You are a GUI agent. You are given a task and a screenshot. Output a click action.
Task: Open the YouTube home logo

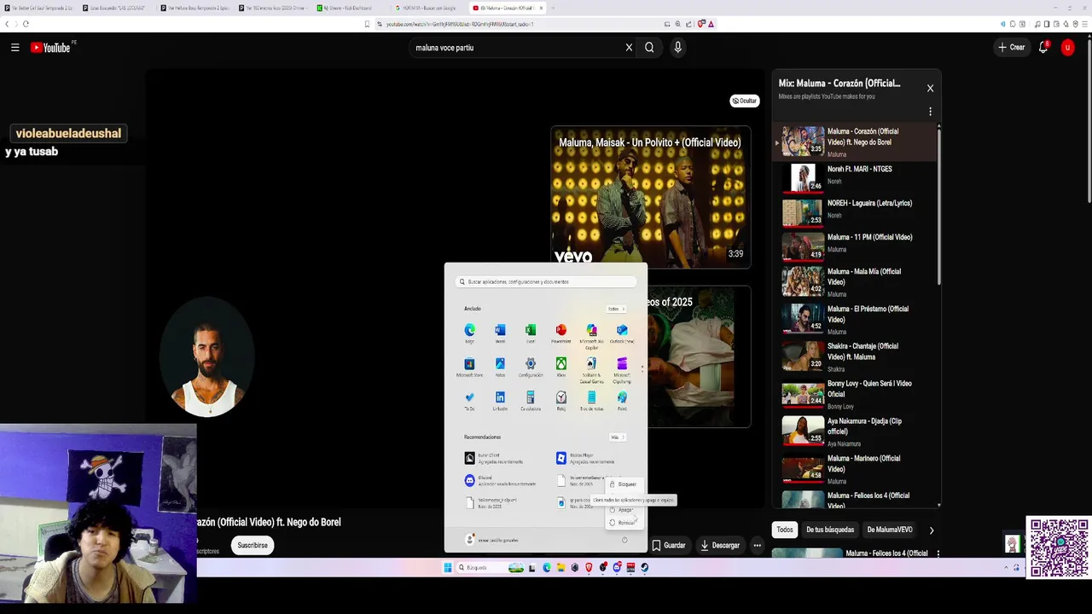tap(52, 48)
